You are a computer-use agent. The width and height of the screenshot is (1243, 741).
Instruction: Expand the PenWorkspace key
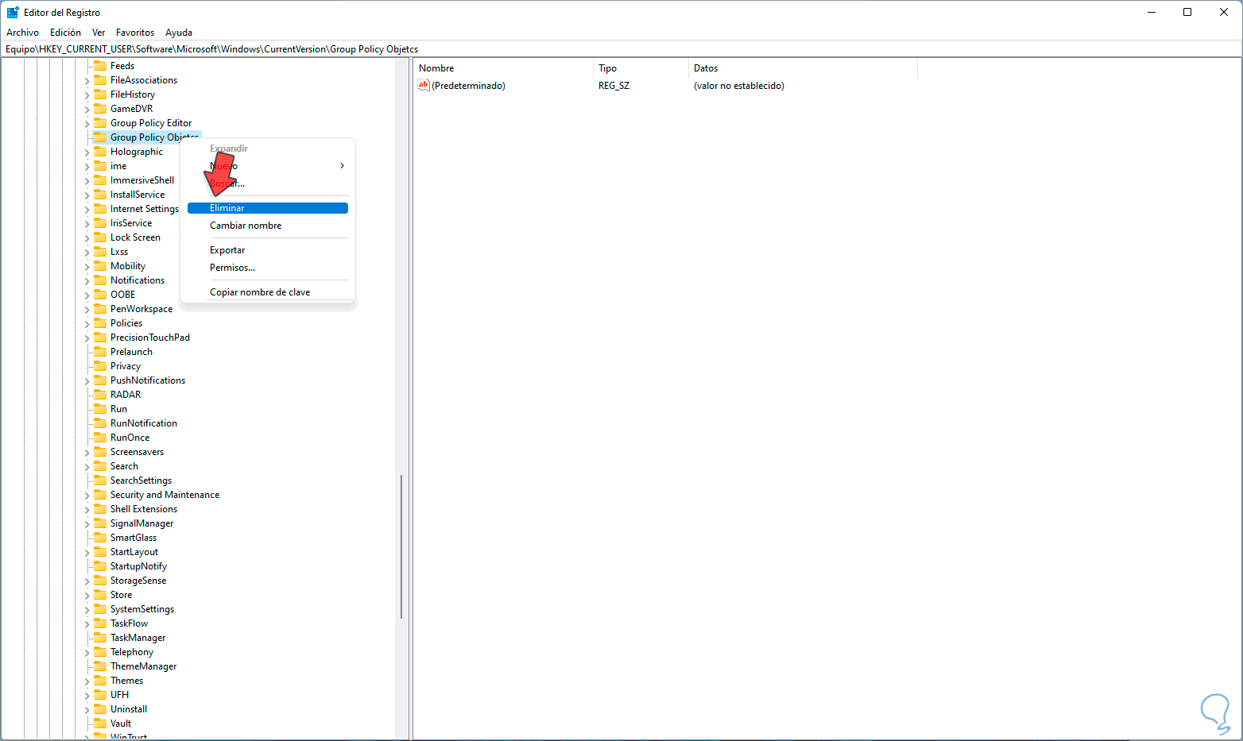(87, 310)
